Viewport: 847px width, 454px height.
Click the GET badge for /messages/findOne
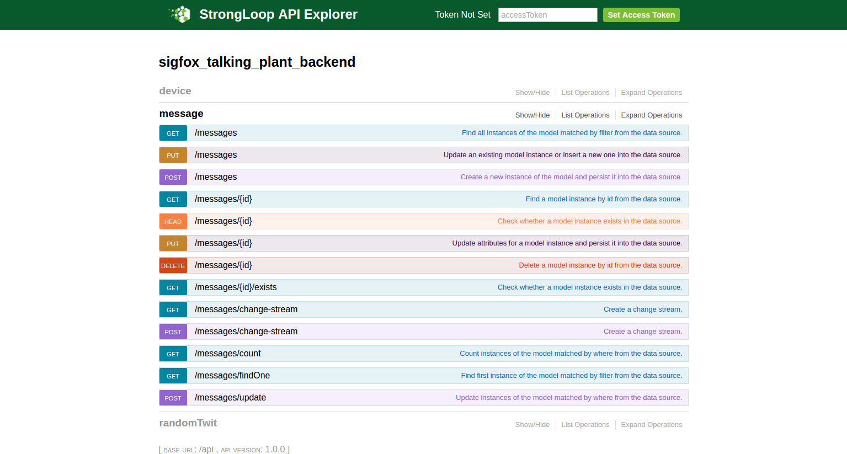click(173, 376)
